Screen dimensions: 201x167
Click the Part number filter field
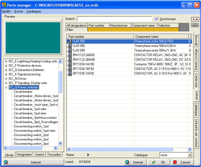98,30
